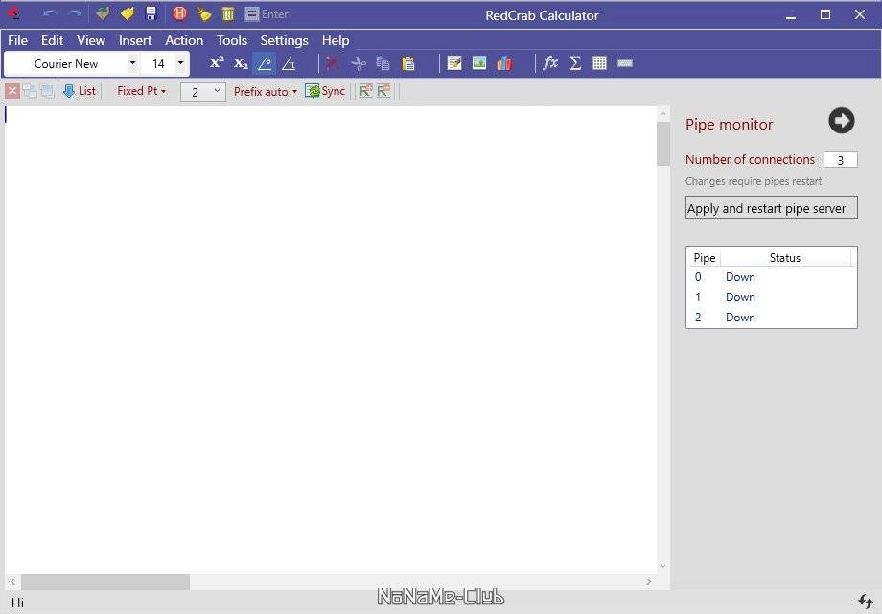Click the R plus result icon
This screenshot has height=614, width=882.
pos(366,90)
